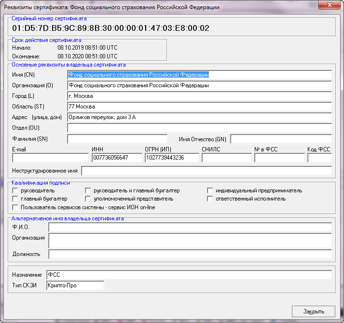
Task: Click the Фамилия (SN) field
Action: point(117,139)
